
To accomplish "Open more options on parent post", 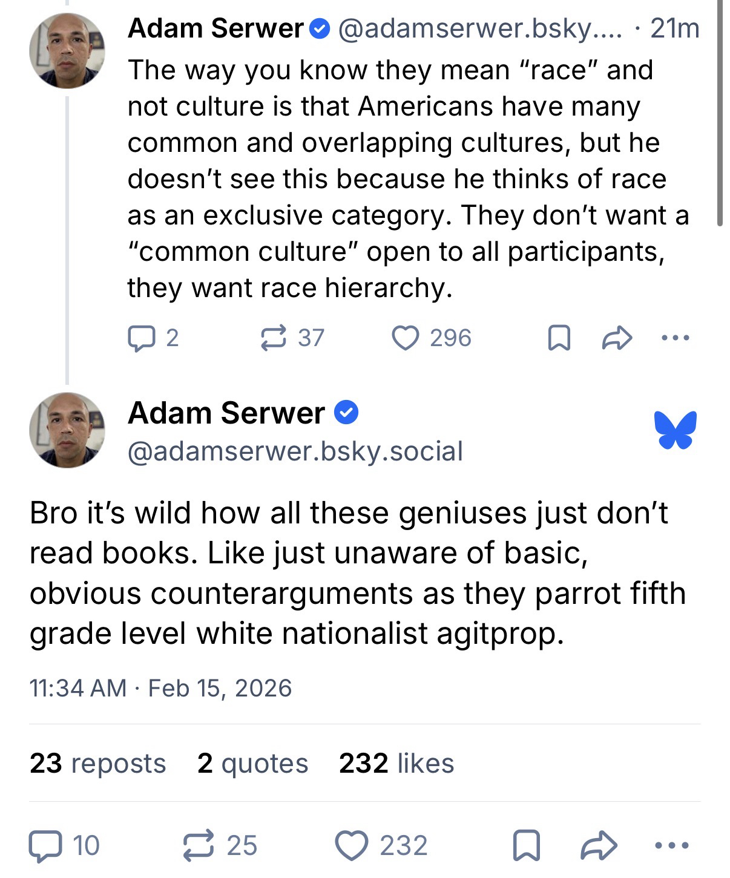I will click(x=675, y=338).
